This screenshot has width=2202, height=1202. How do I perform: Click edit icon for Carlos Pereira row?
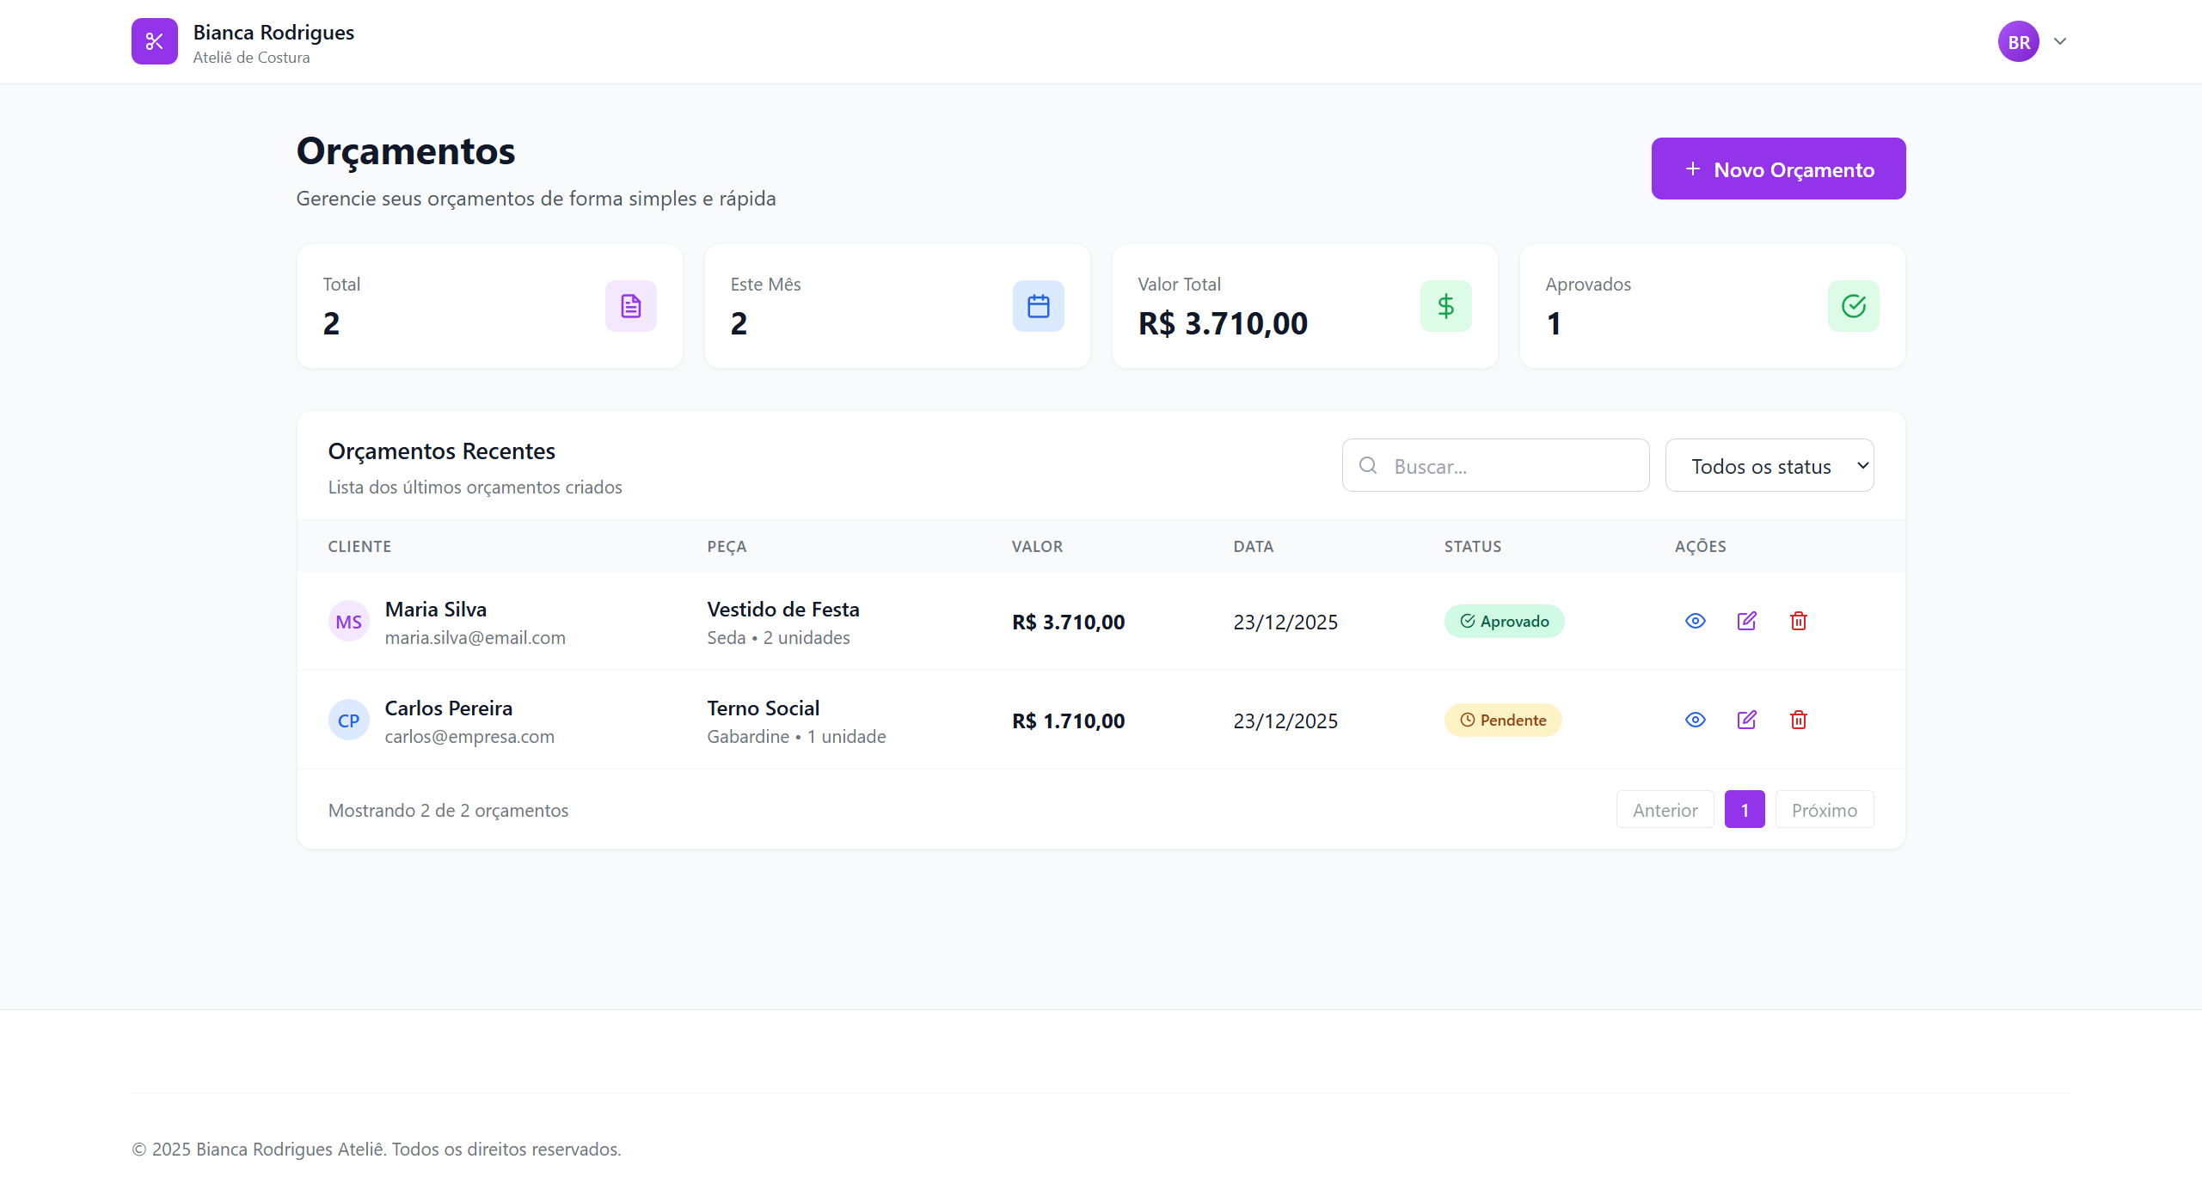(1746, 720)
